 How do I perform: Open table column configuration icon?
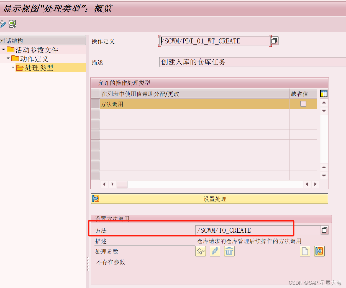(x=324, y=94)
